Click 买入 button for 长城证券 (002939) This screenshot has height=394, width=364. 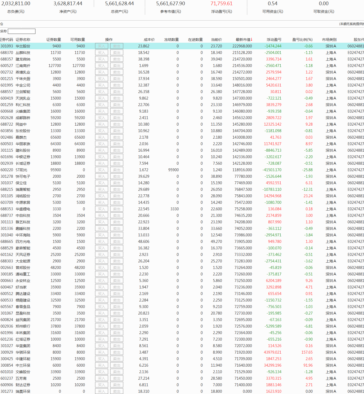click(102, 163)
